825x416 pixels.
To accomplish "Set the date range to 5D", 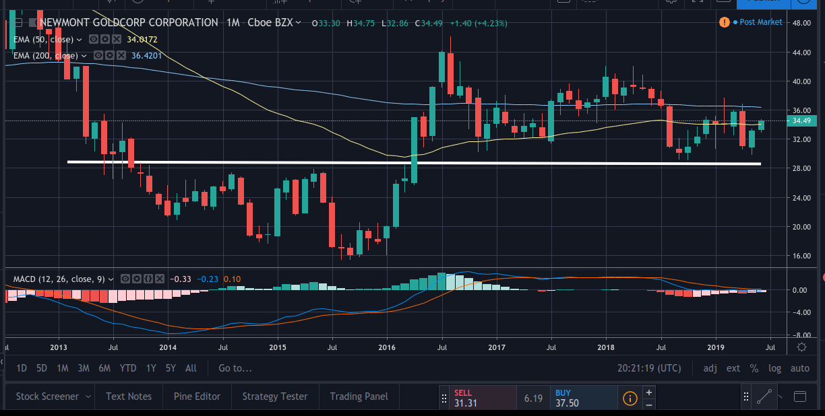I will click(x=42, y=368).
